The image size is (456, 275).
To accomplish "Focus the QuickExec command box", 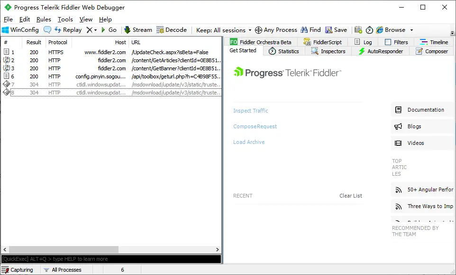I will click(111, 259).
